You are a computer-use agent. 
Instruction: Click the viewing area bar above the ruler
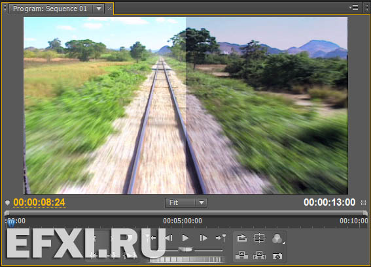(186, 213)
